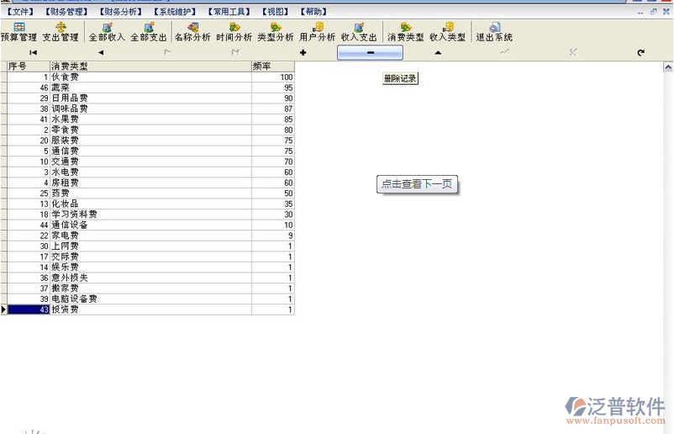Screen dimensions: 674x434
Task: Click the refresh navigator button
Action: [640, 53]
